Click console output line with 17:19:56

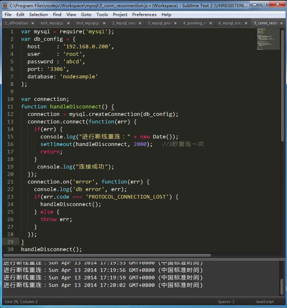point(103,270)
